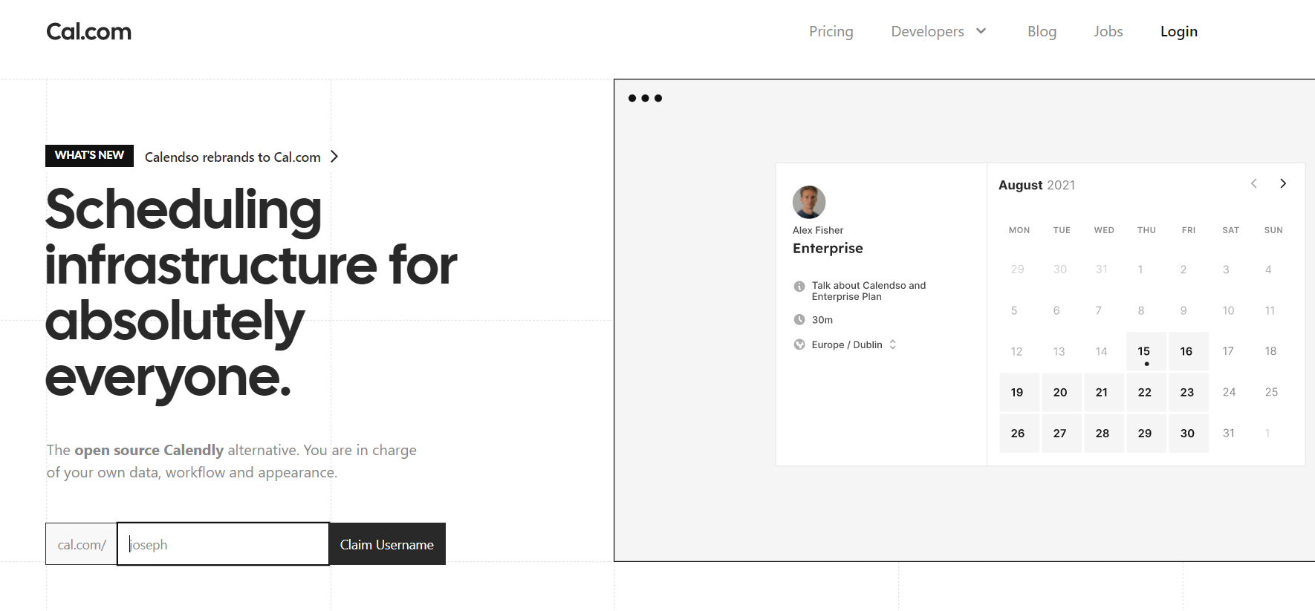Image resolution: width=1315 pixels, height=611 pixels.
Task: Go to next month in calendar
Action: point(1282,183)
